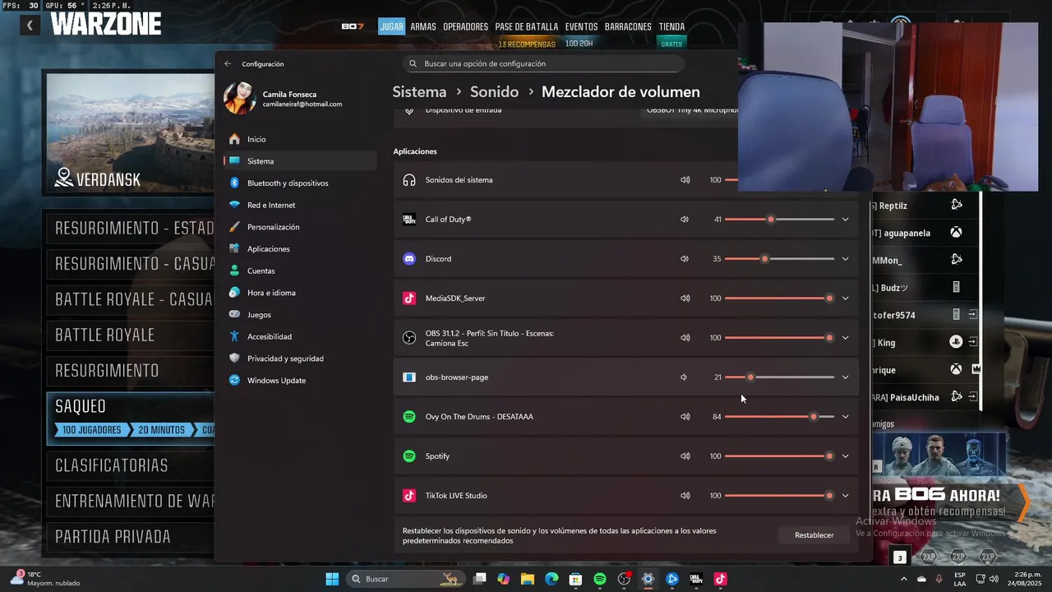The width and height of the screenshot is (1052, 592).
Task: Click the obs-browser-page volume slider
Action: click(779, 377)
